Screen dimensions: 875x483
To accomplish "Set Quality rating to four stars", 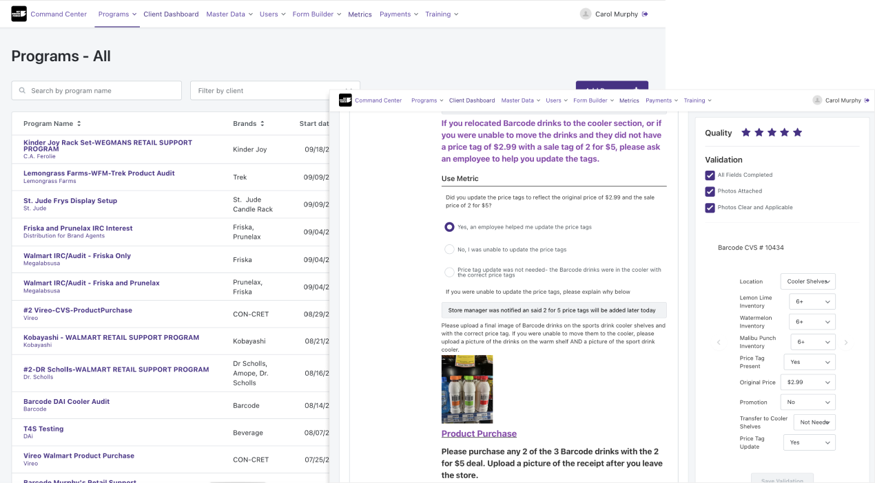I will pos(785,133).
